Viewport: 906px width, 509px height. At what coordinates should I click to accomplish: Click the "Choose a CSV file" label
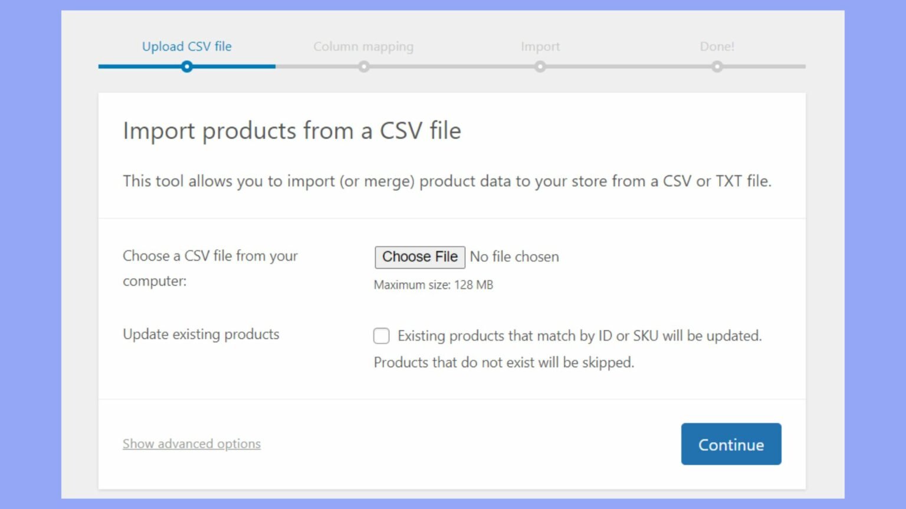[x=210, y=268]
